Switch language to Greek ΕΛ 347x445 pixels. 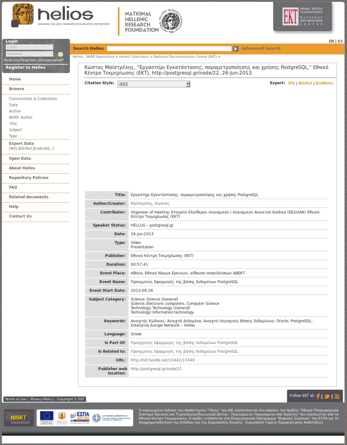(x=340, y=41)
